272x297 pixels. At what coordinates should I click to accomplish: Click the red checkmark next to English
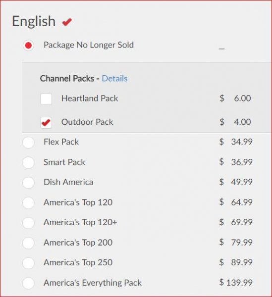coord(67,22)
